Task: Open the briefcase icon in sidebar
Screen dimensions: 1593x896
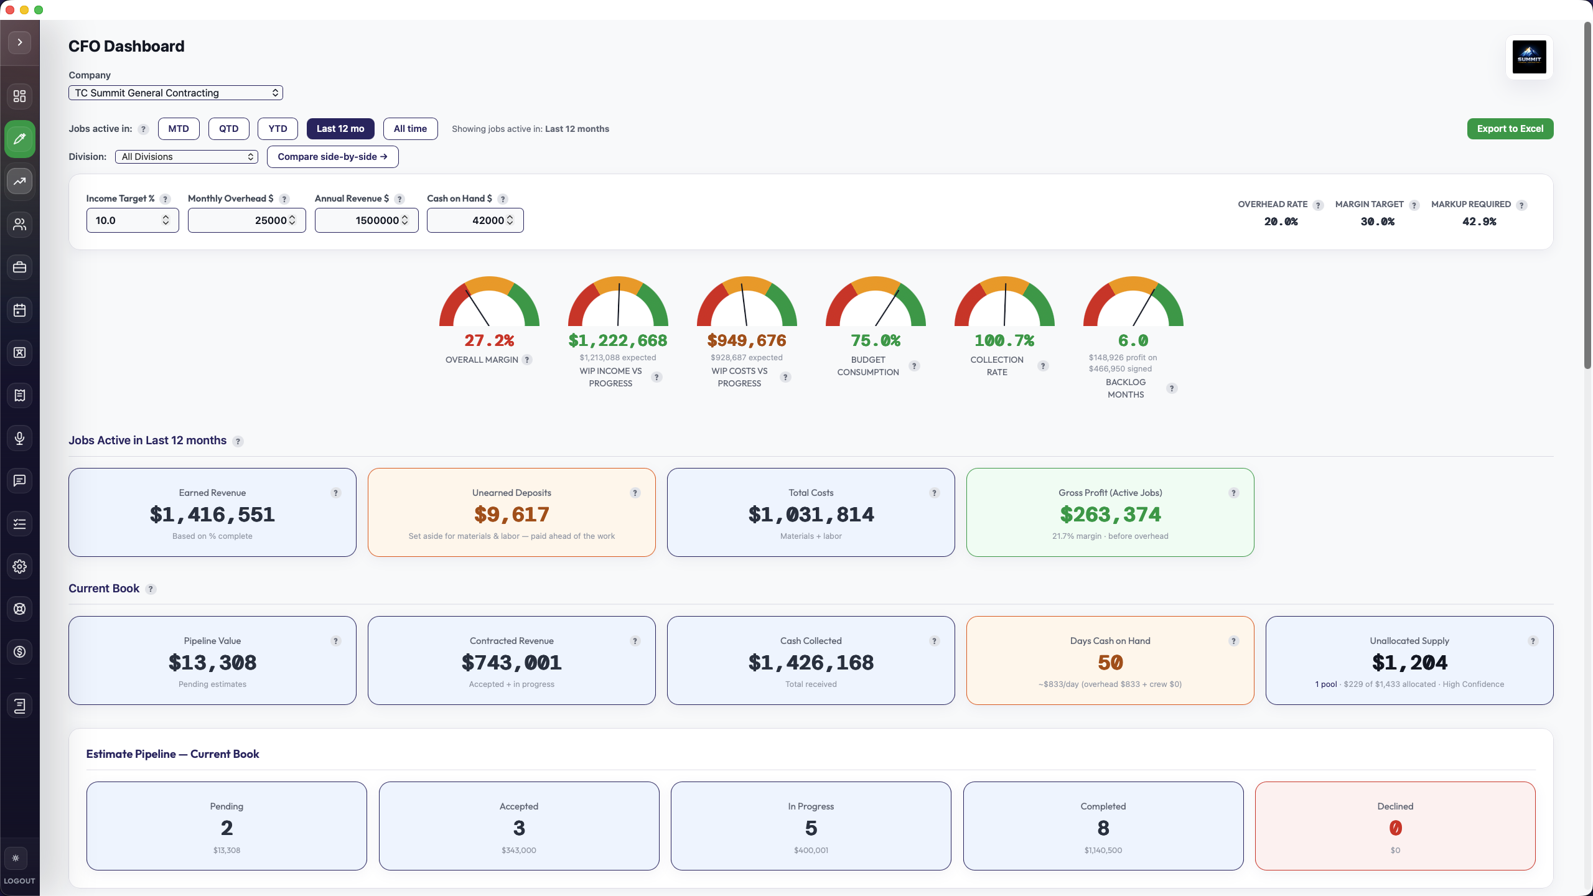Action: tap(20, 267)
